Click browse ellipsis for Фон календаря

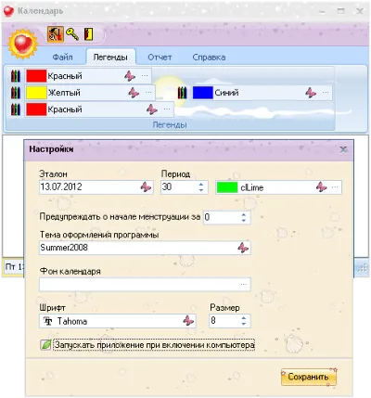[x=244, y=285]
